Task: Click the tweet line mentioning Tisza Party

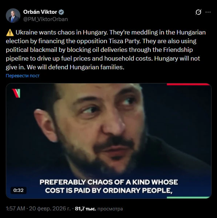Action: (x=101, y=41)
